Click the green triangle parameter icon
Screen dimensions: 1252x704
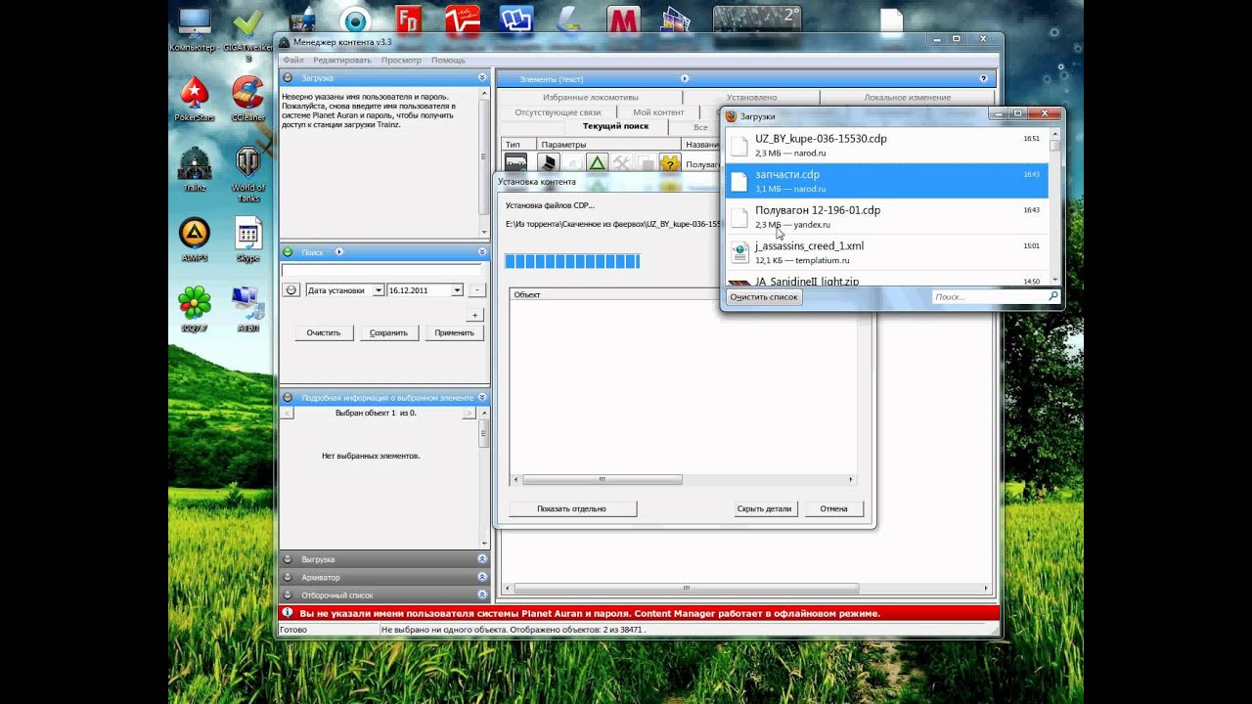597,163
